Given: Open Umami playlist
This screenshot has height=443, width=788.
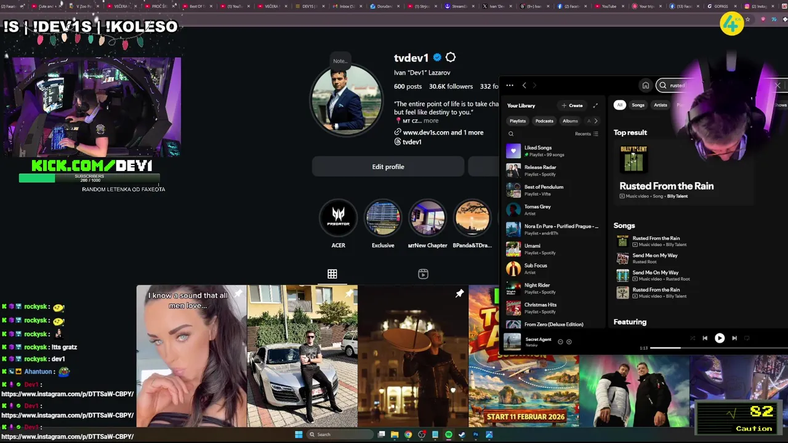Looking at the screenshot, I should click(552, 249).
